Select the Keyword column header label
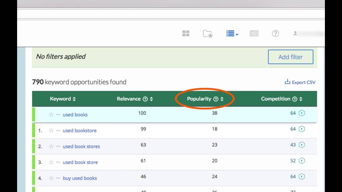Screen dimensions: 342x192 (60, 99)
